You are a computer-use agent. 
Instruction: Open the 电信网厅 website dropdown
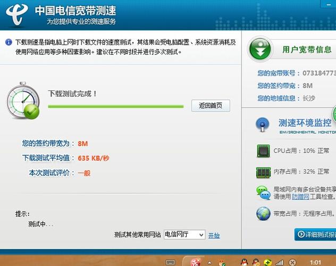(184, 235)
